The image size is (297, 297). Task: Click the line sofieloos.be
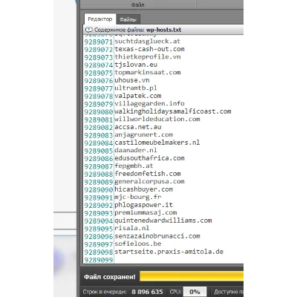(138, 244)
